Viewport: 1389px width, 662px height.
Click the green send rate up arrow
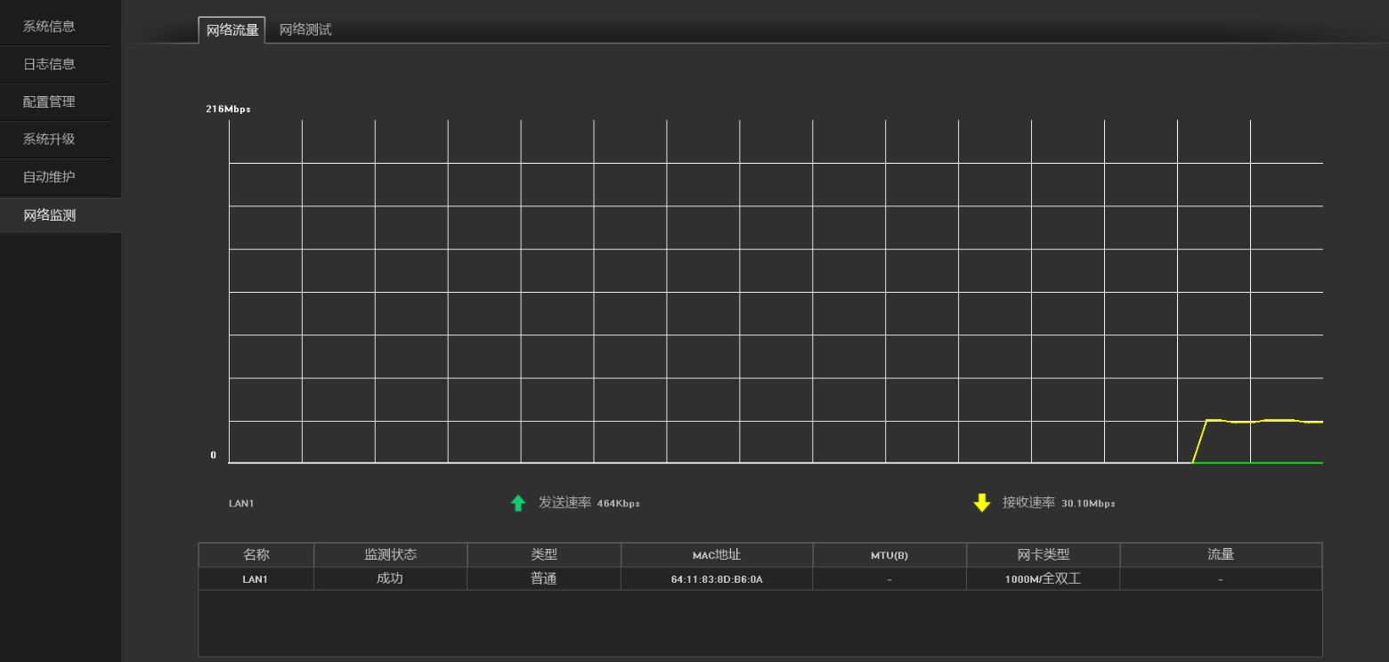(x=518, y=503)
